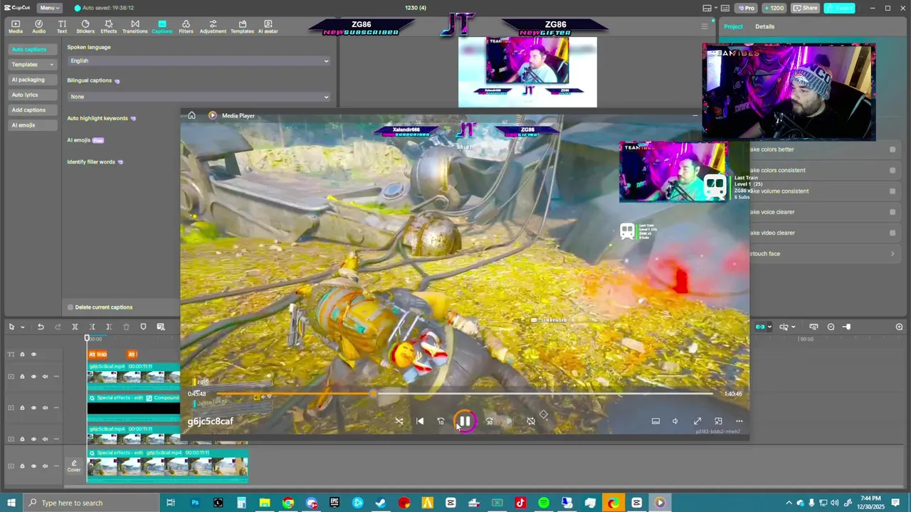
Task: Click the Export button
Action: tap(840, 8)
